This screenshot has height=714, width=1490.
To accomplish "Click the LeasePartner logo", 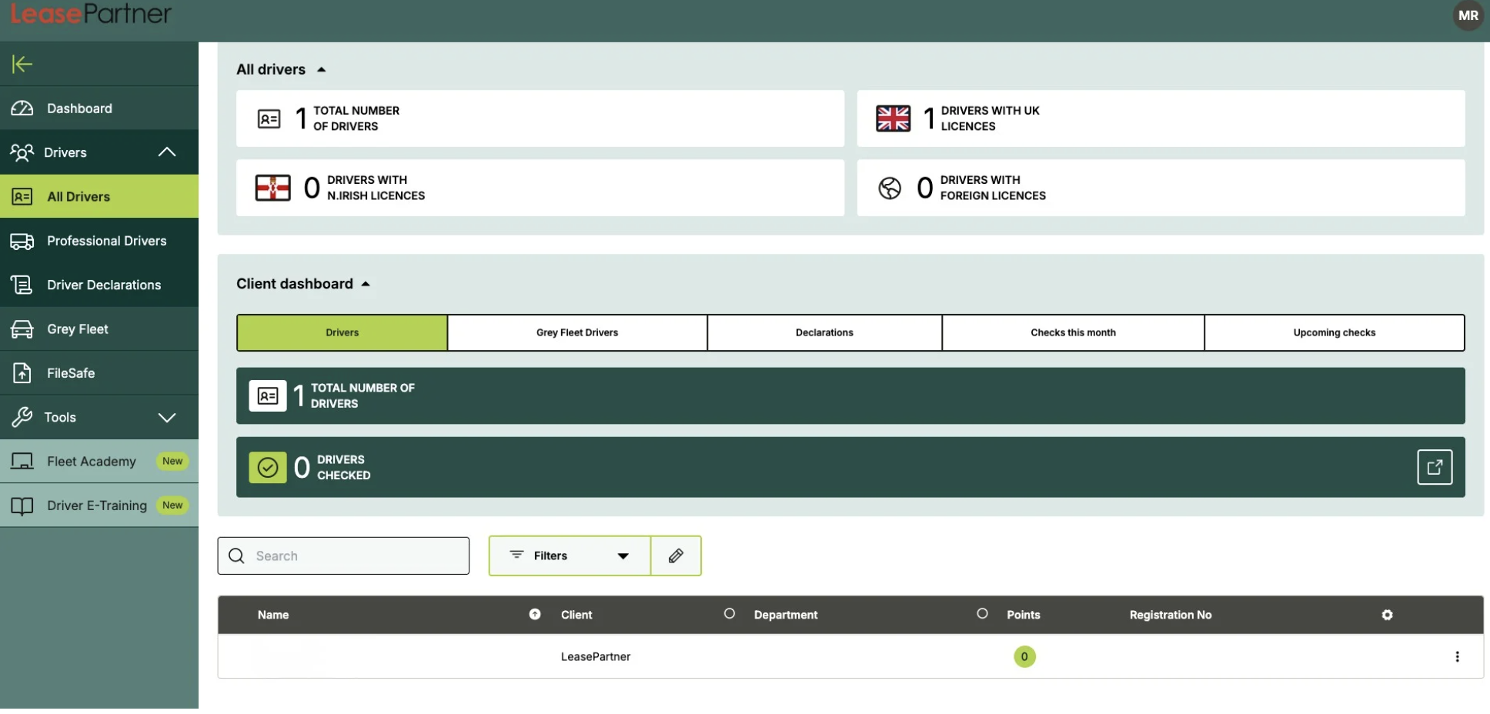I will pos(91,14).
